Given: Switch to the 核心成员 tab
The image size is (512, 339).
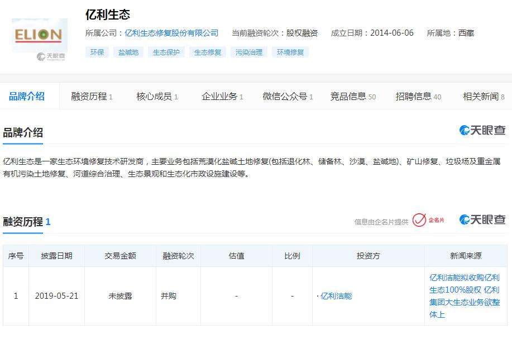Looking at the screenshot, I should click(x=157, y=97).
